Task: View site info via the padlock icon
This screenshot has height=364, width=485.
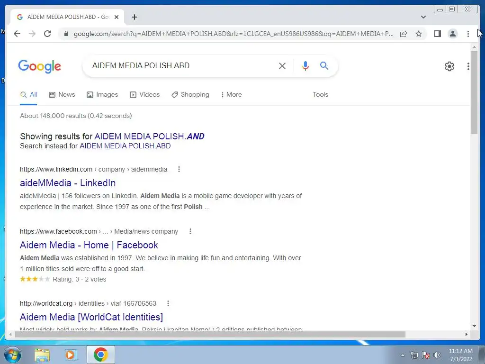Action: click(x=66, y=34)
